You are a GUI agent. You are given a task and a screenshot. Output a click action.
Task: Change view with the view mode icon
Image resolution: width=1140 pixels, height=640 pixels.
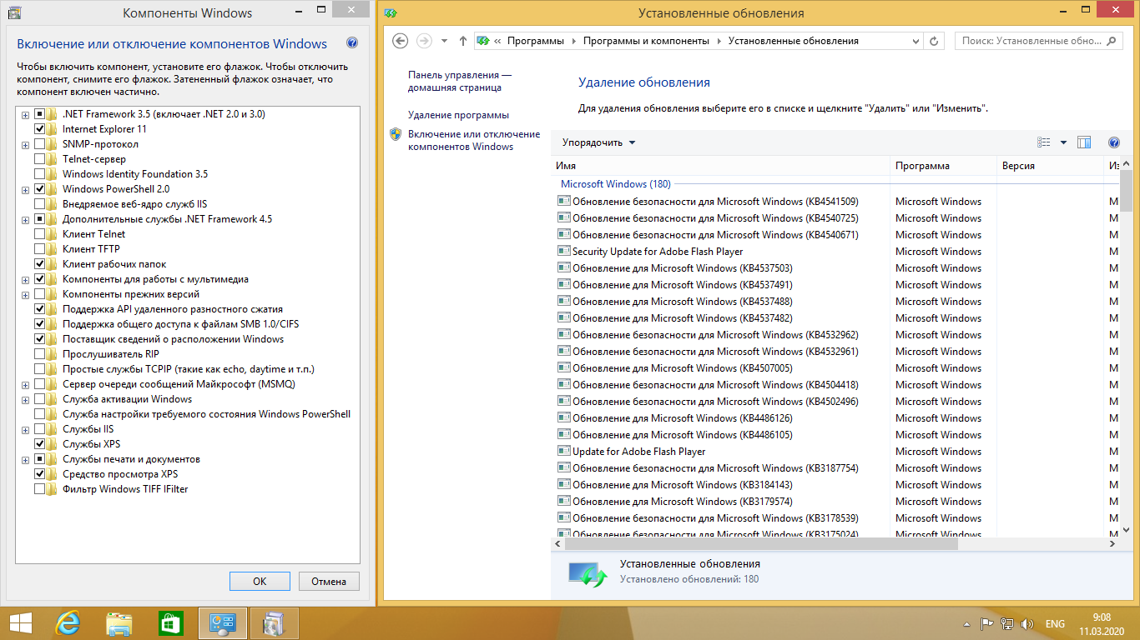[x=1043, y=142]
